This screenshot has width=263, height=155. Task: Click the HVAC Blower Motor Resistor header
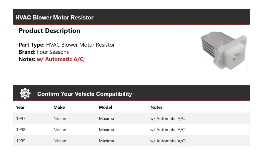point(55,18)
